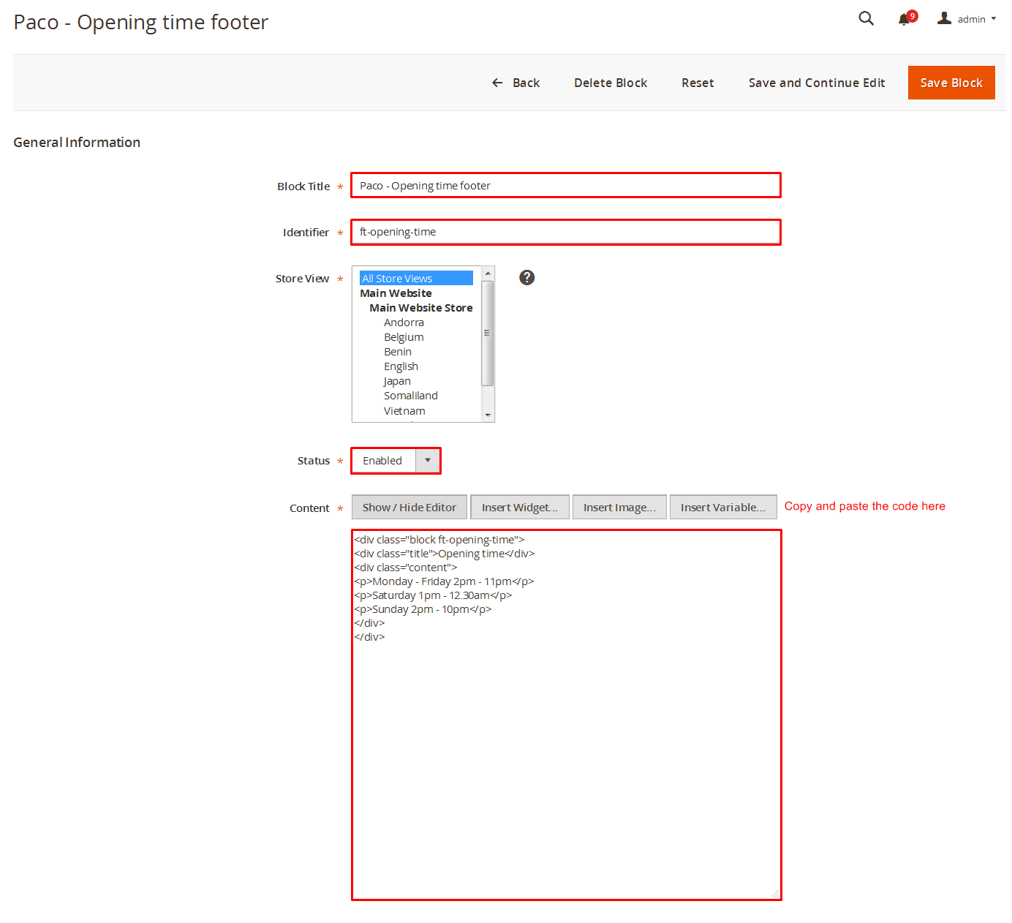Viewport: 1012px width, 923px height.
Task: Open notifications bell with 9 badge
Action: click(x=907, y=18)
